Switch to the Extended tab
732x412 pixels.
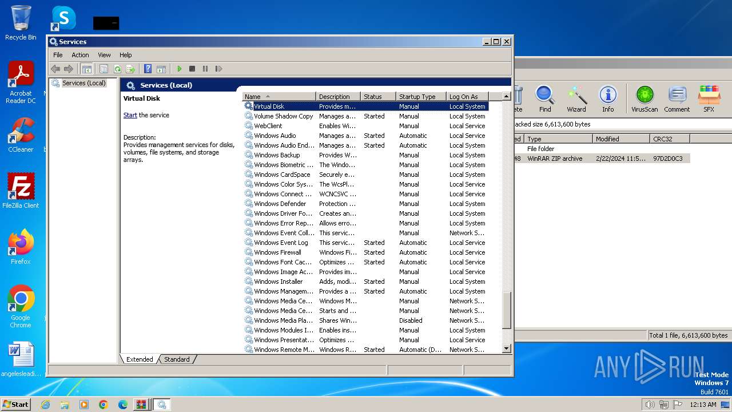tap(140, 359)
